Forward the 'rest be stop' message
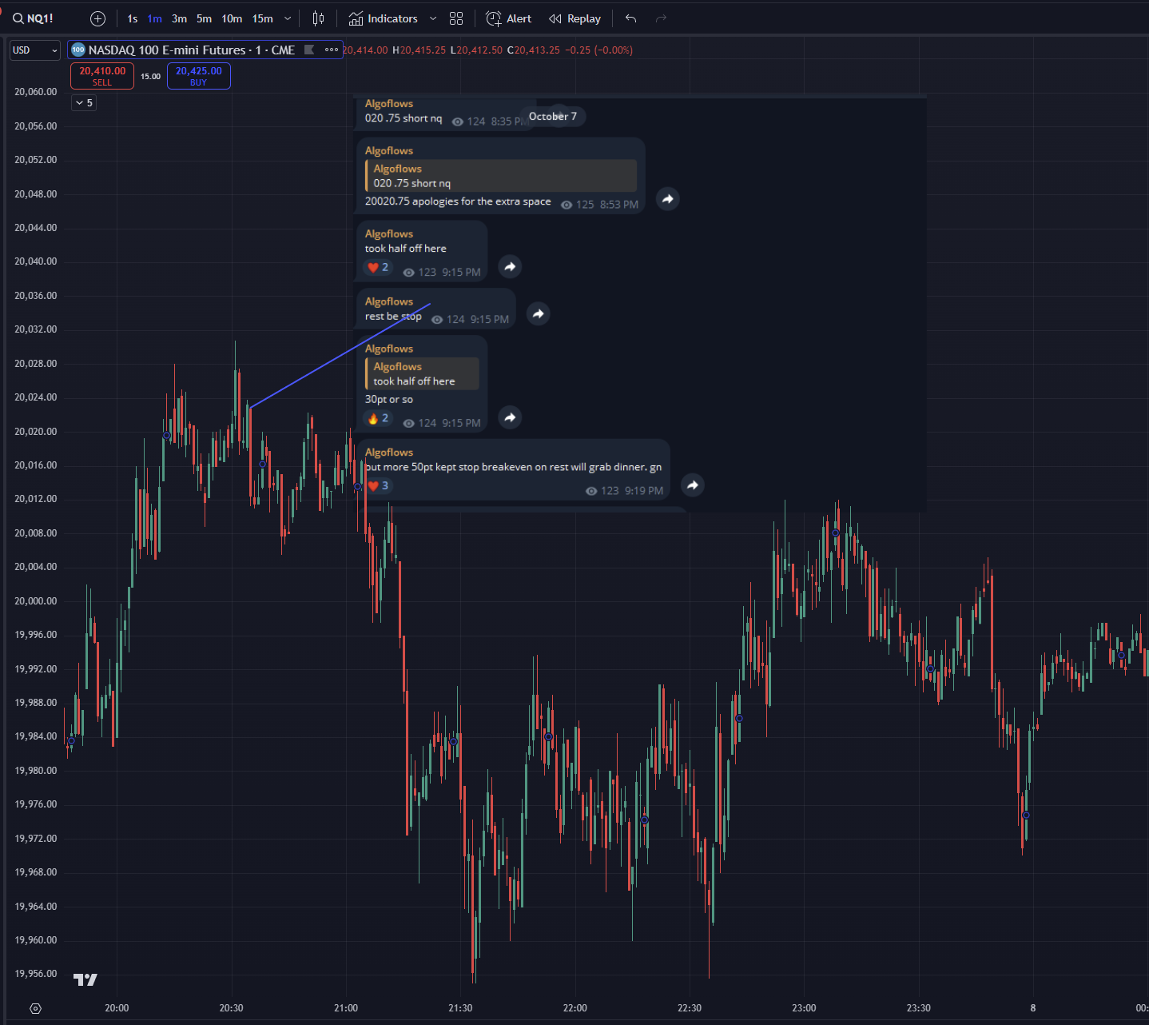Viewport: 1149px width, 1025px height. coord(539,313)
